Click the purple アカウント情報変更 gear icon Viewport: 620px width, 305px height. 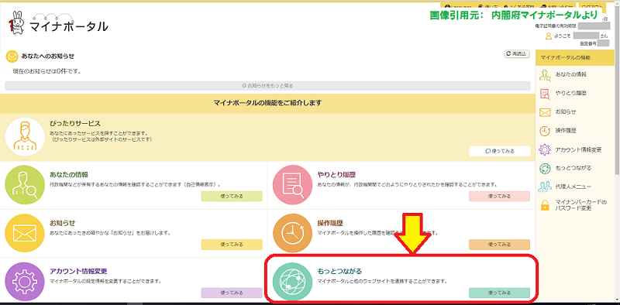(25, 282)
